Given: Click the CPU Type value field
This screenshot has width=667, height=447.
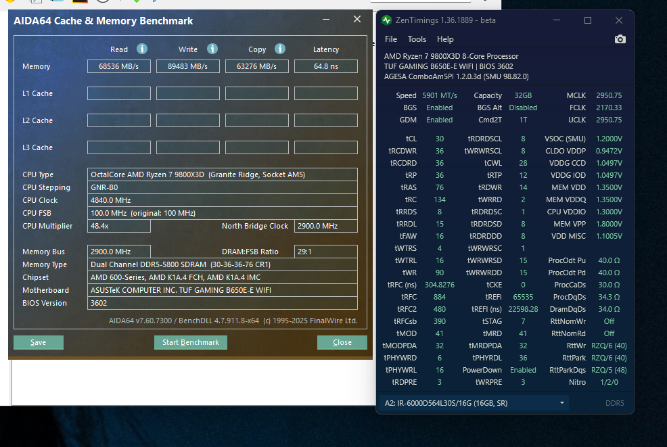Looking at the screenshot, I should click(x=223, y=174).
